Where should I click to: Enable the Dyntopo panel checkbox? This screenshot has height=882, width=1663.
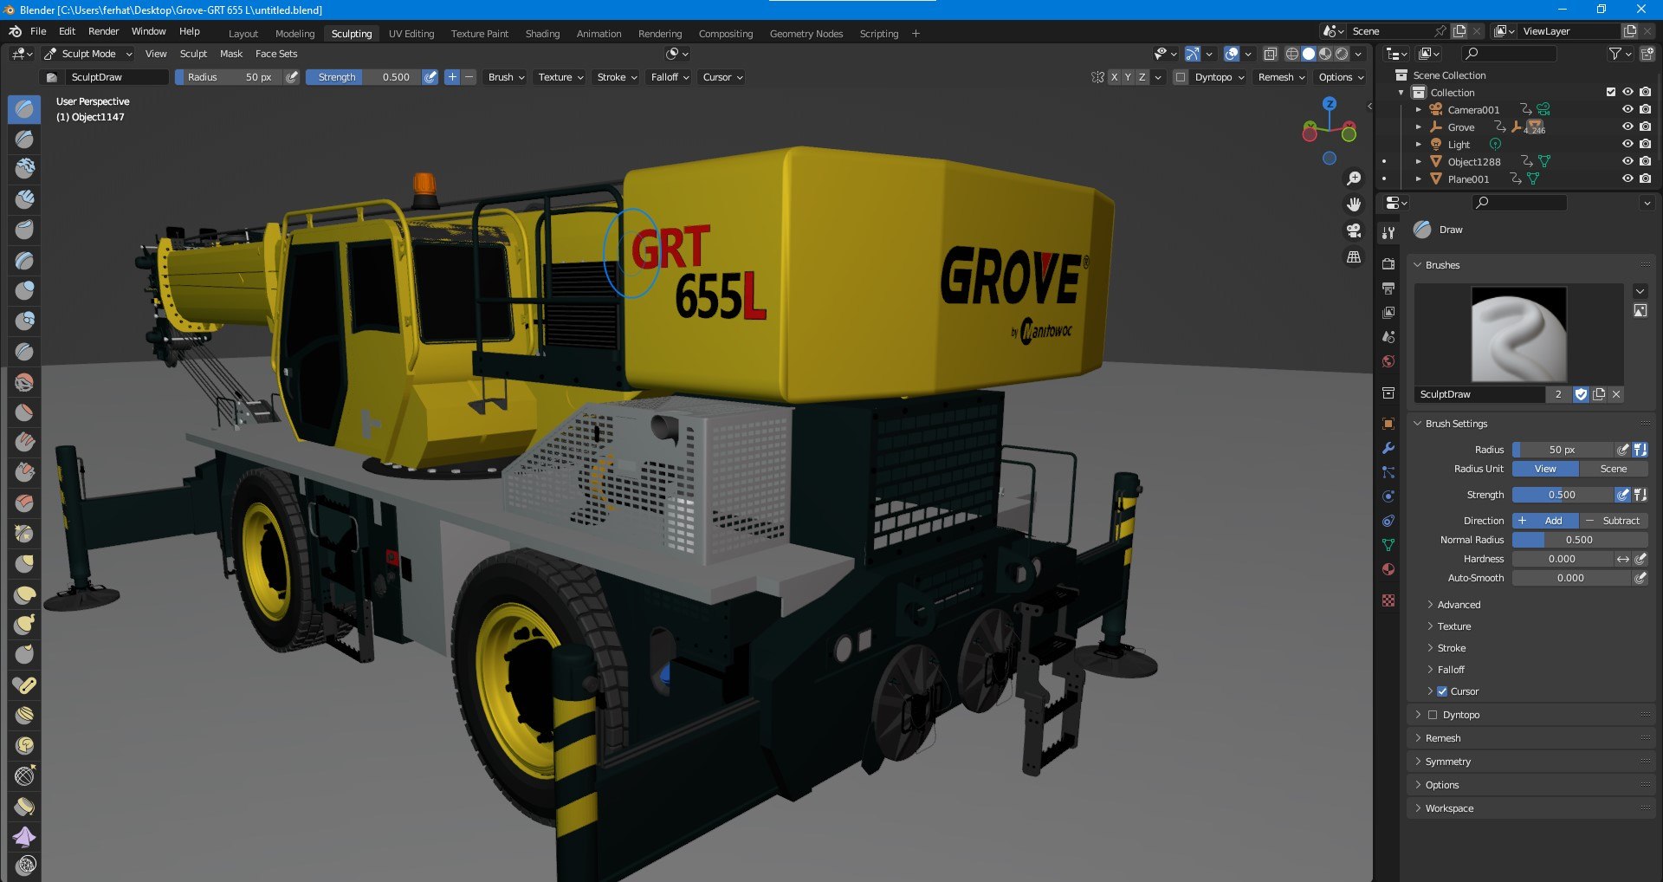pos(1432,715)
